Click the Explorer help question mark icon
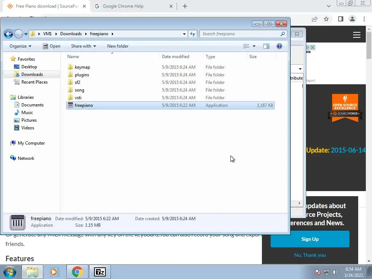Viewport: 372px width, 279px height. [279, 46]
